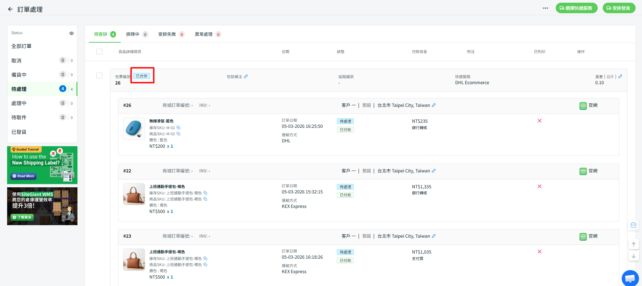The image size is (642, 286).
Task: Click the blue wireless mouse thumbnail
Action: (x=134, y=129)
